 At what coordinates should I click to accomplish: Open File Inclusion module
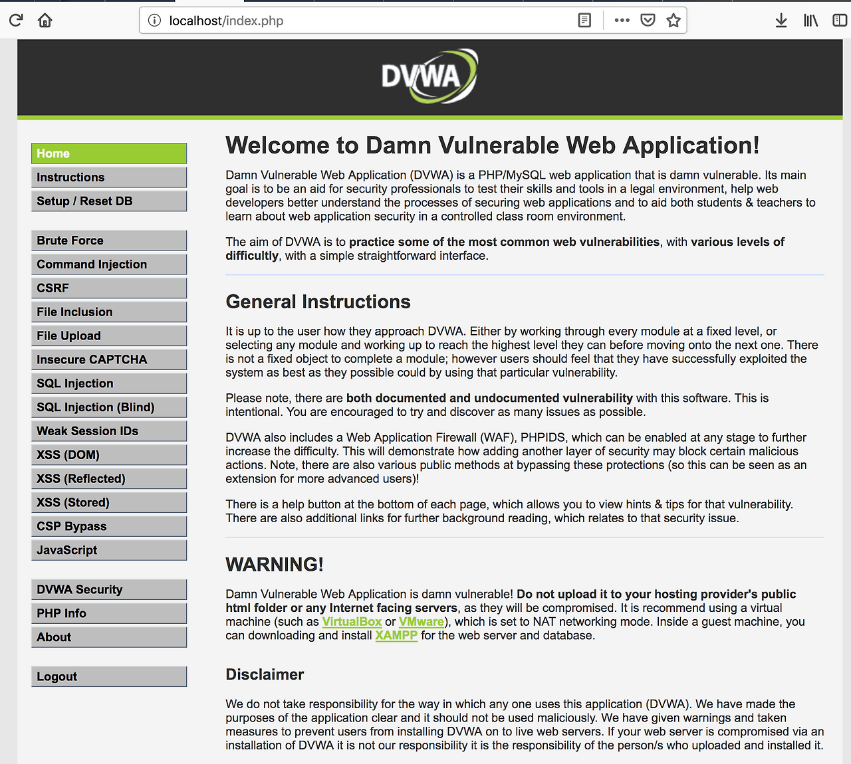109,312
